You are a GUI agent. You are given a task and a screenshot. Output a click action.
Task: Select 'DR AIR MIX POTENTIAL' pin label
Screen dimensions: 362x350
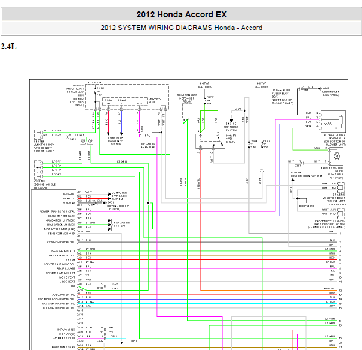[x=60, y=308]
